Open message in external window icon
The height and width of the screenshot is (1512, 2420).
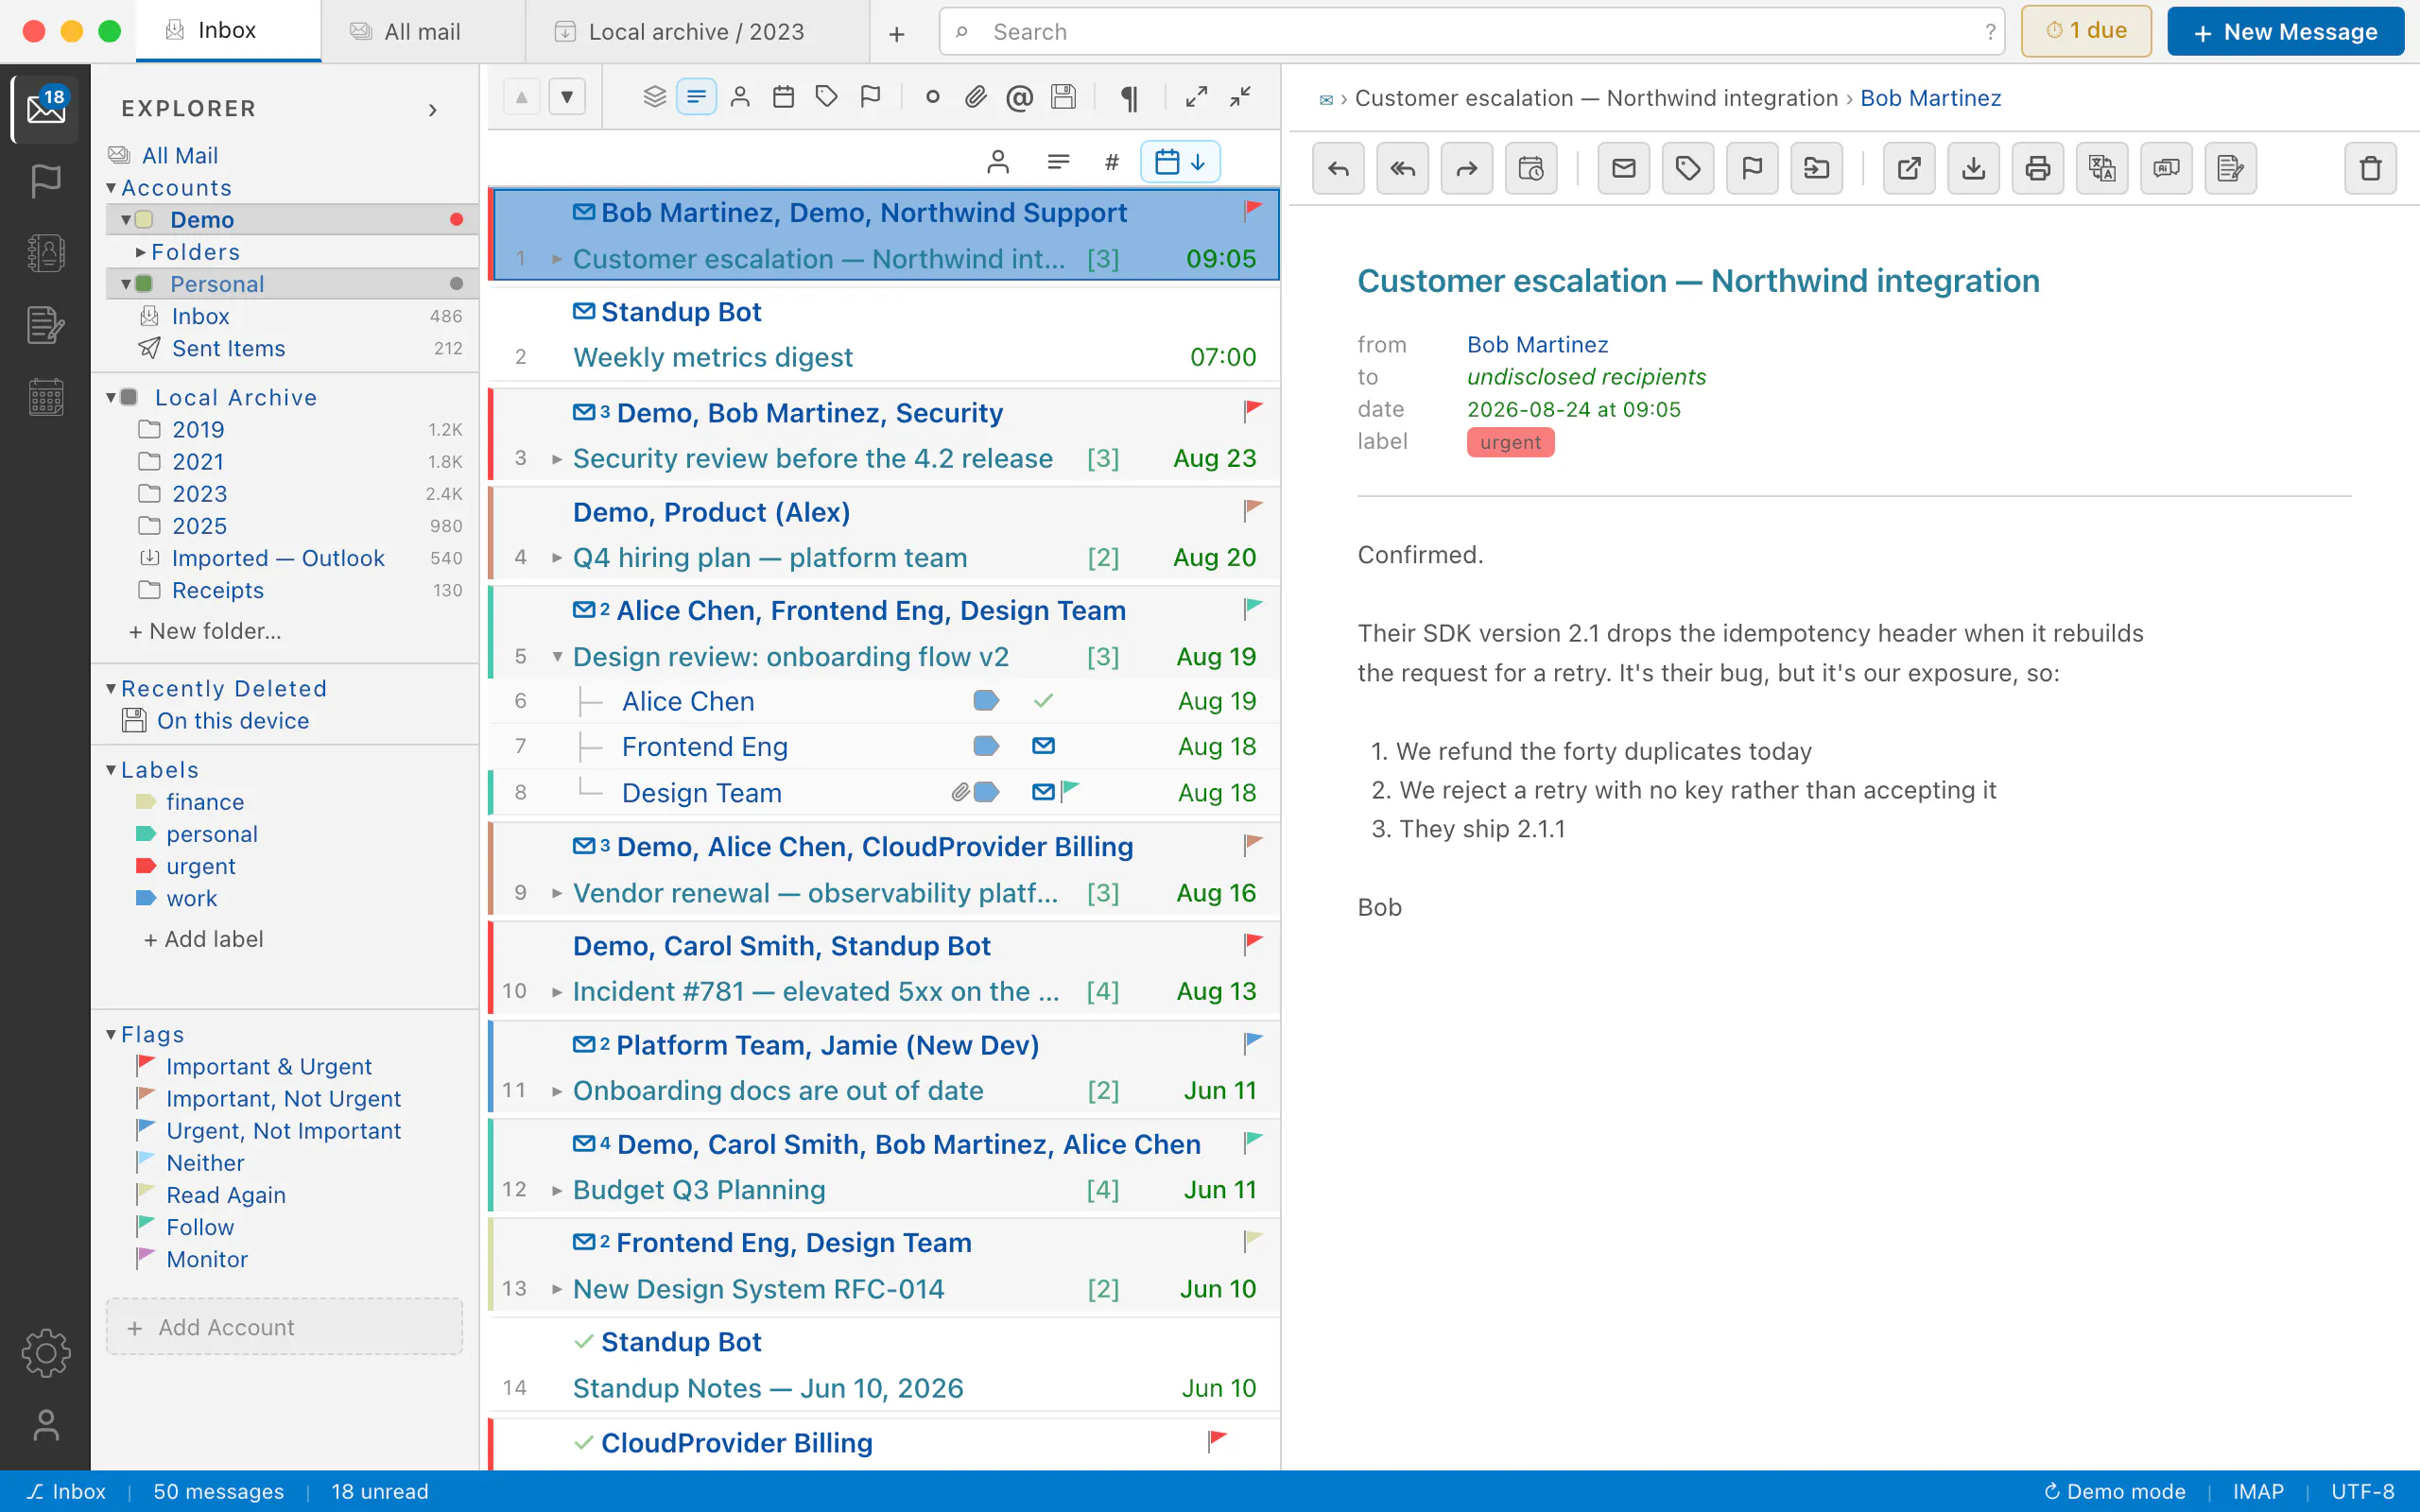1909,168
